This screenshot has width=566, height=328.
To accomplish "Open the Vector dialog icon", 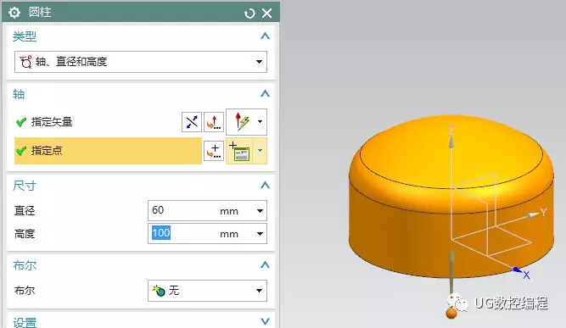I will point(214,122).
